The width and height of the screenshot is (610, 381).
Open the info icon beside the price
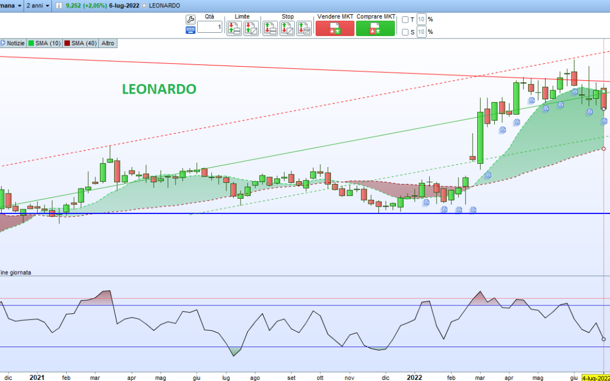point(59,6)
